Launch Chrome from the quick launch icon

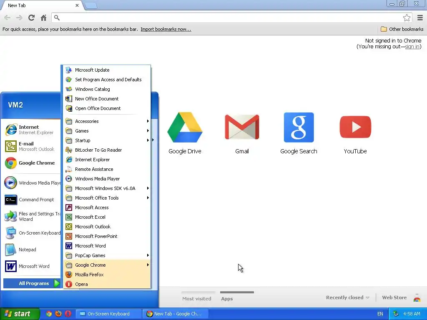[49, 314]
